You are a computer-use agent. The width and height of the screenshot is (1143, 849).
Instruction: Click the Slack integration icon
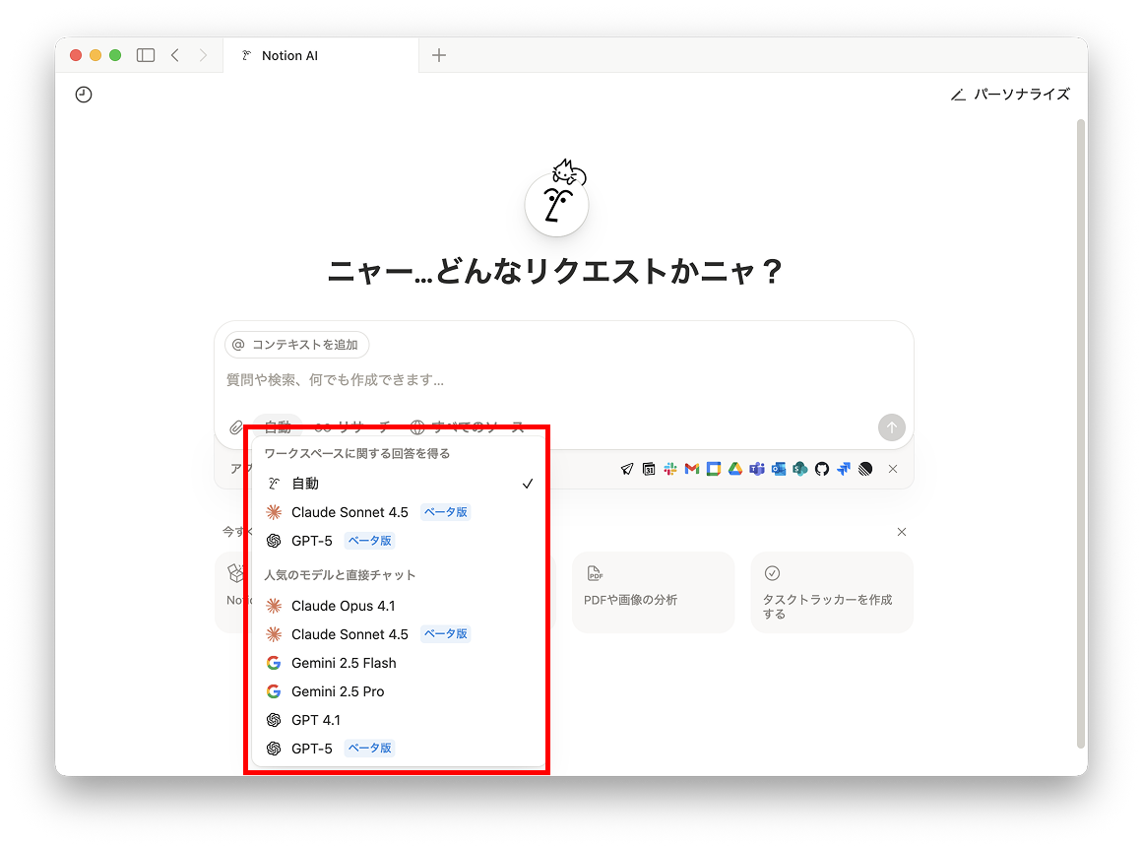[670, 469]
